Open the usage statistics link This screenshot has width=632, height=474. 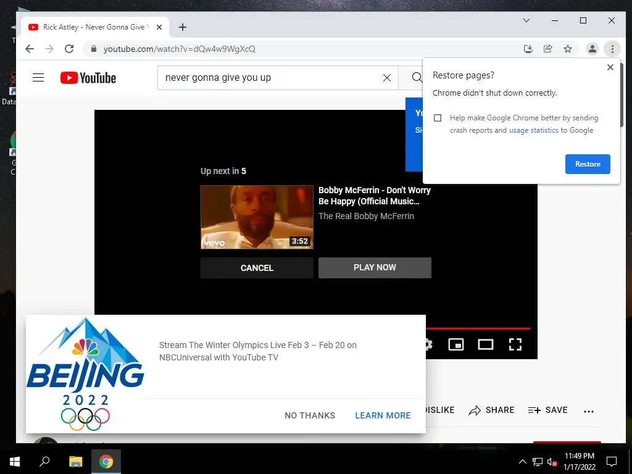[x=534, y=130]
